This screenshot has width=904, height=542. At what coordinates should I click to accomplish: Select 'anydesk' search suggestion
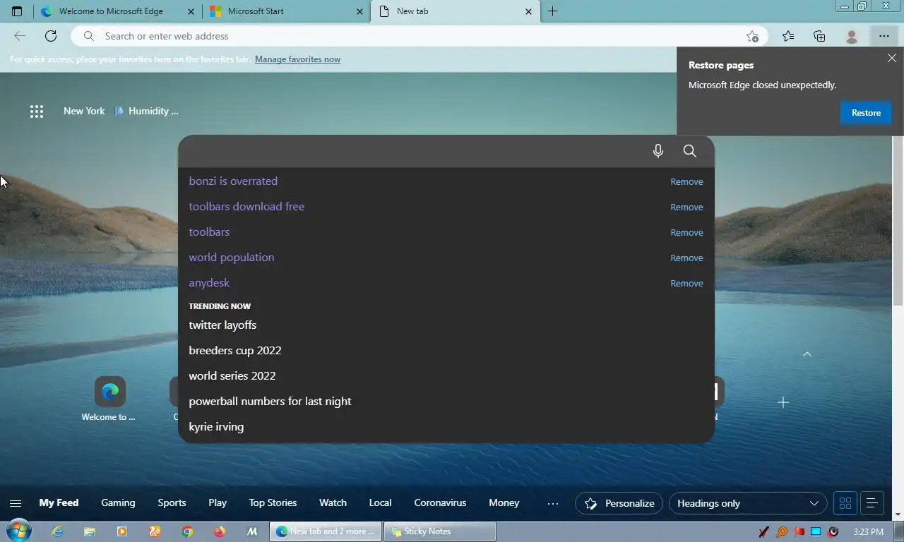[x=209, y=283]
